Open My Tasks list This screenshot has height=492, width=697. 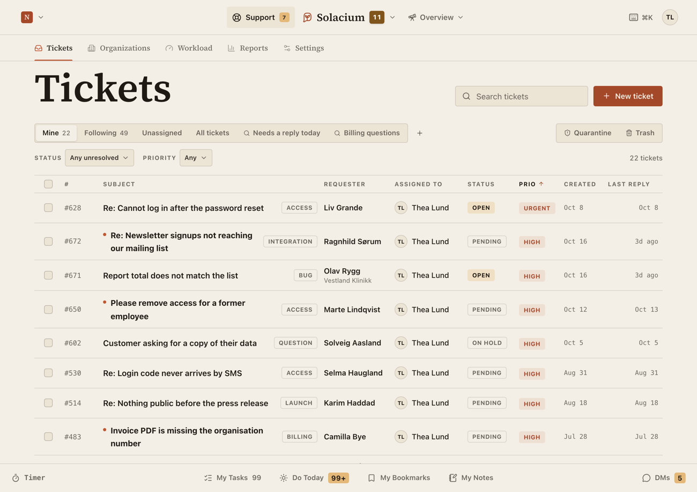pos(233,478)
